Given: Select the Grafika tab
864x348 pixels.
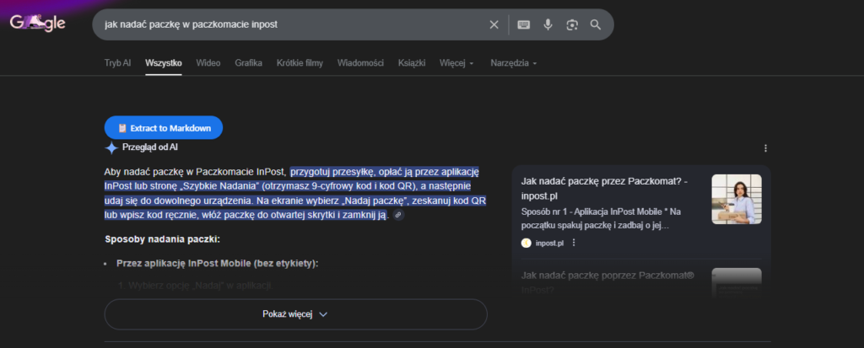Looking at the screenshot, I should coord(248,63).
